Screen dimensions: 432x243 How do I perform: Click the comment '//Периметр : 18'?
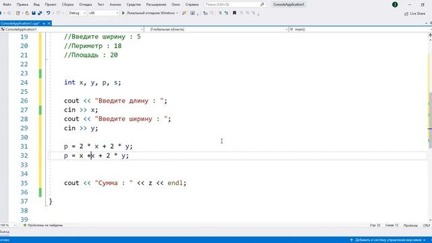[92, 46]
